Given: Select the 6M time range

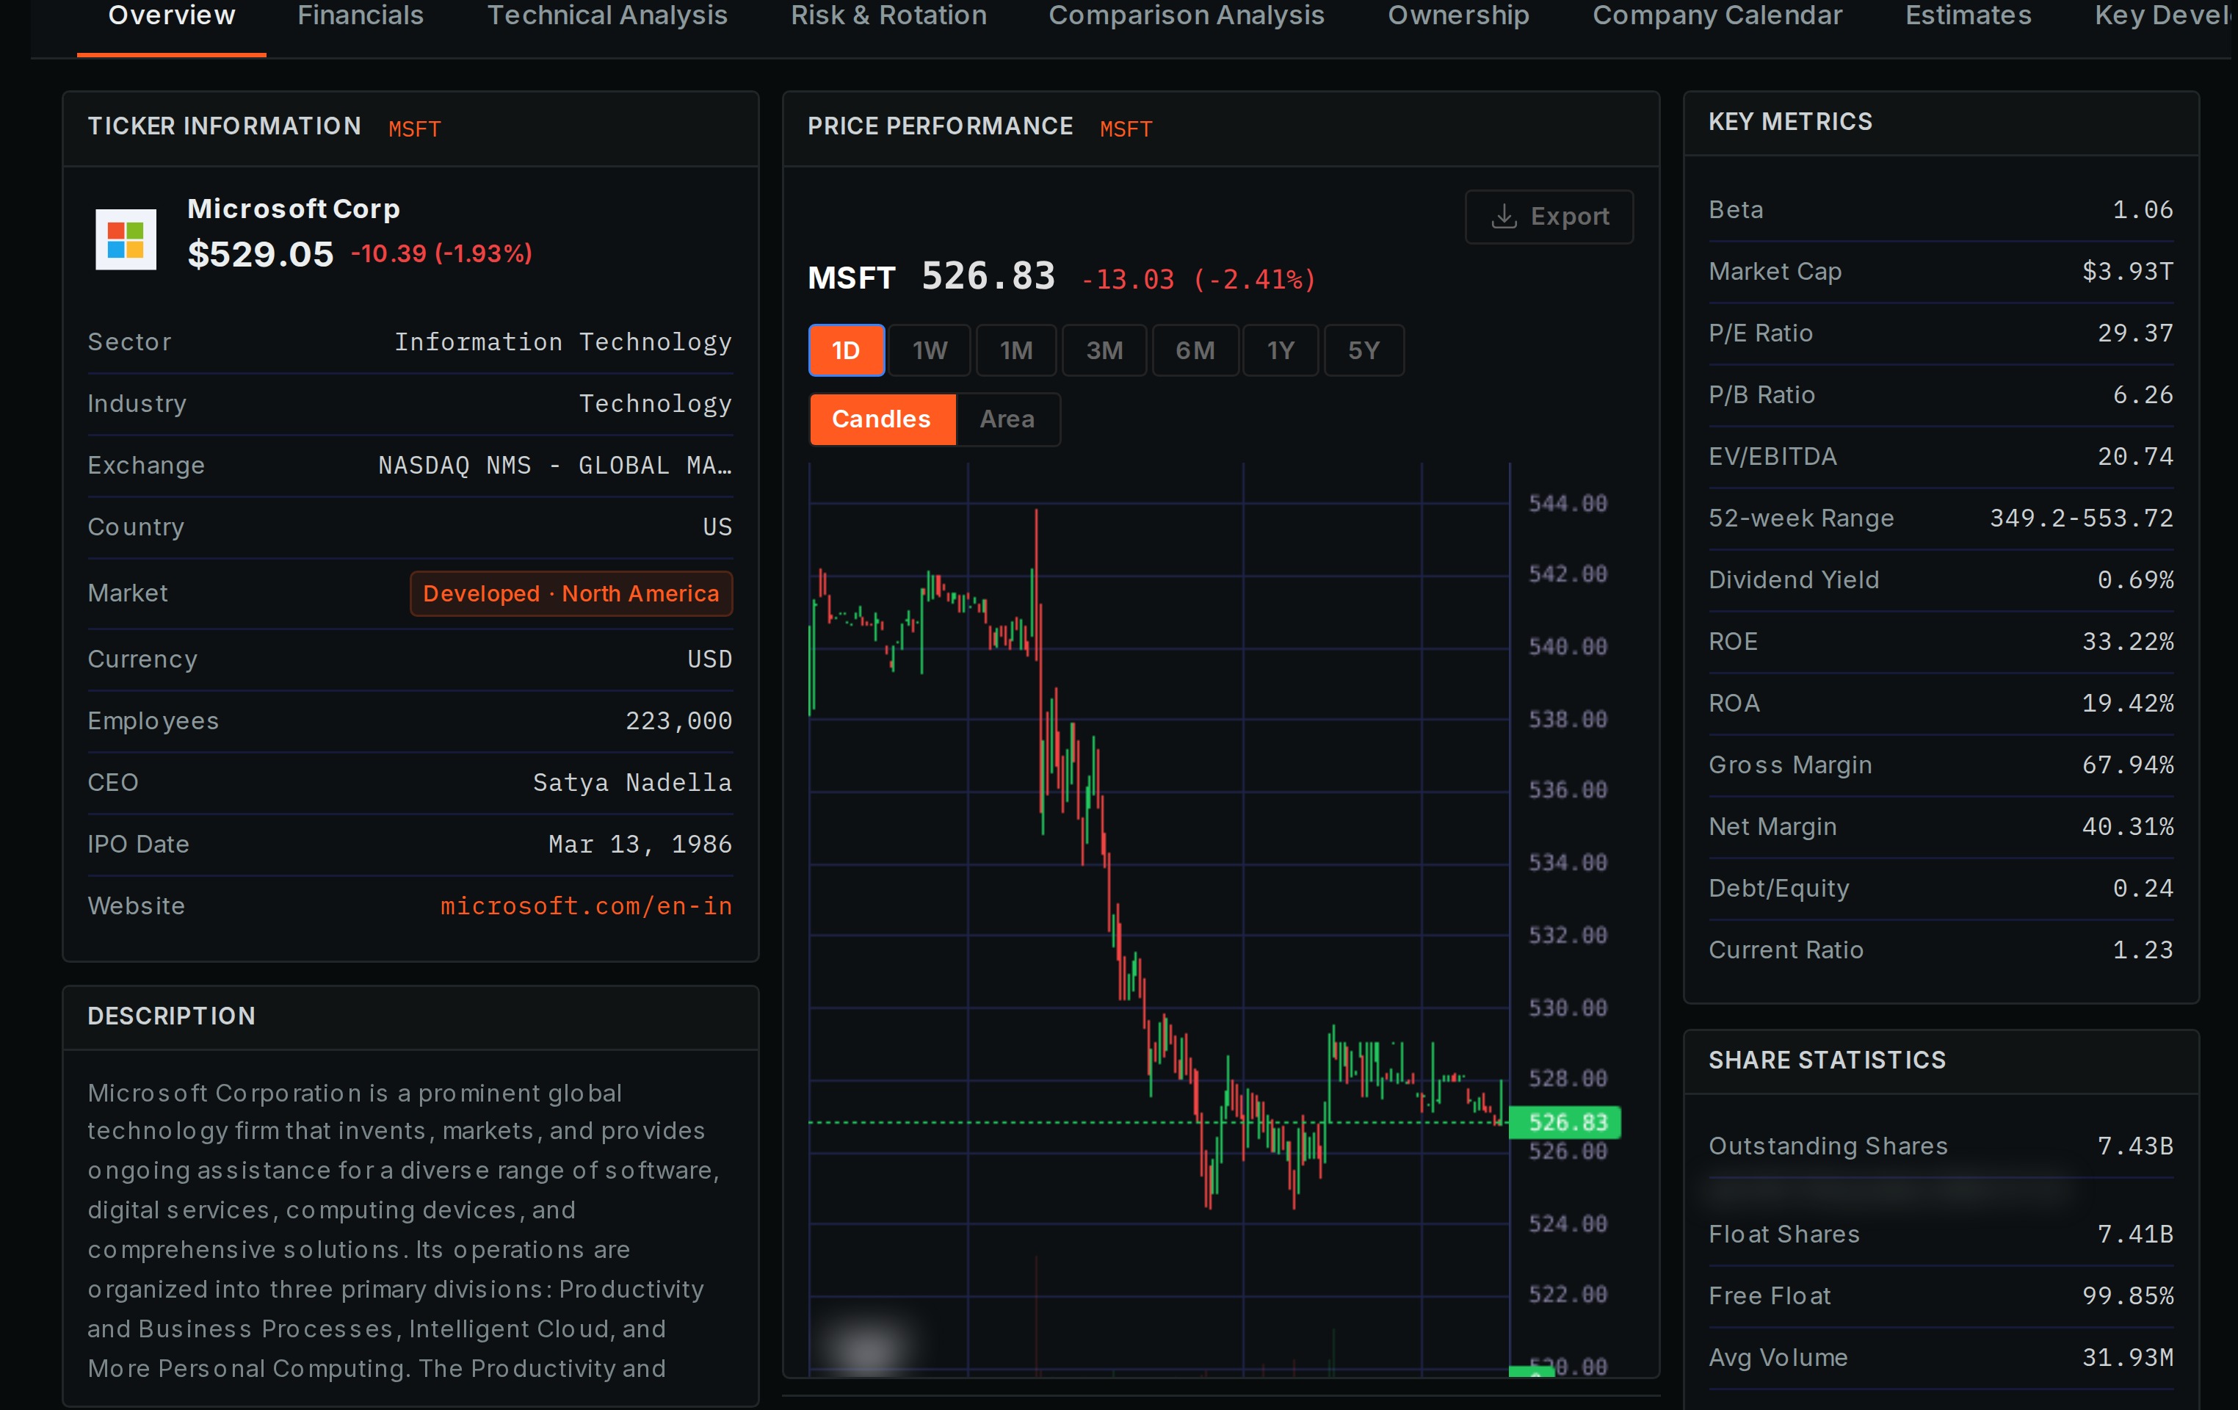Looking at the screenshot, I should pos(1195,350).
